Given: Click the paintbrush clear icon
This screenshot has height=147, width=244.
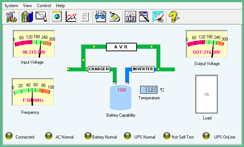Looking at the screenshot, I should [115, 17].
